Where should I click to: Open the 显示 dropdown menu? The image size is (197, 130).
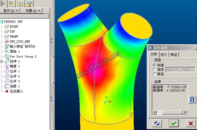pos(10,11)
